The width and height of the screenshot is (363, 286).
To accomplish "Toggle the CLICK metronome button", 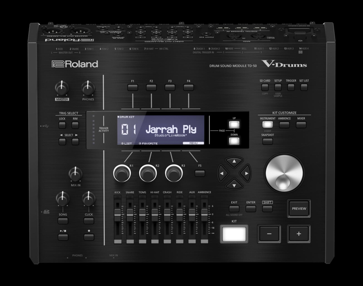I will point(89,221).
